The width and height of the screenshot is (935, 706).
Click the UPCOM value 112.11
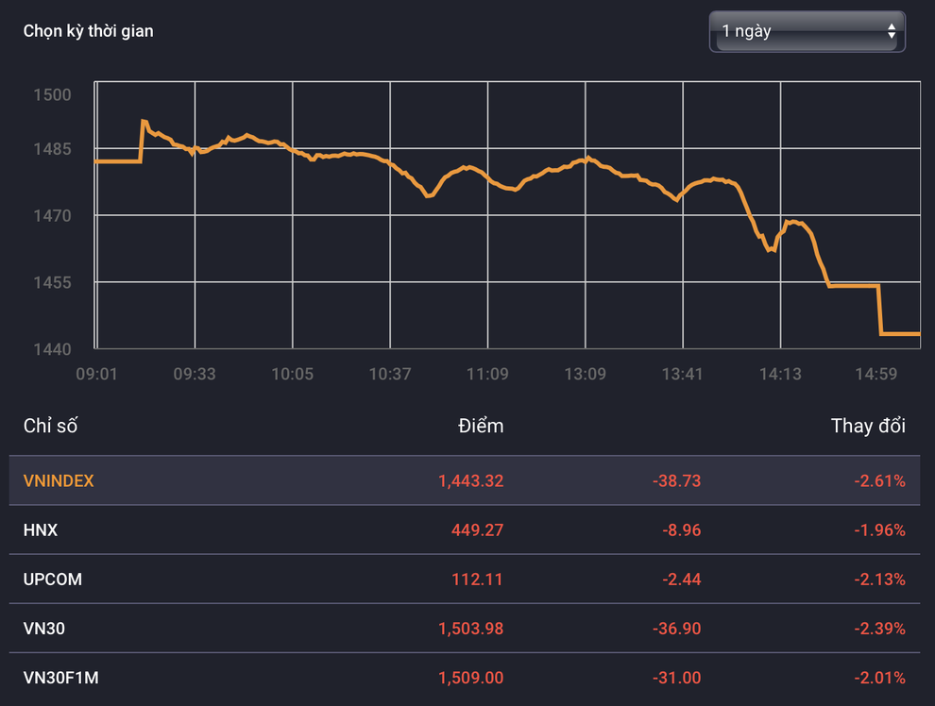[x=477, y=580]
